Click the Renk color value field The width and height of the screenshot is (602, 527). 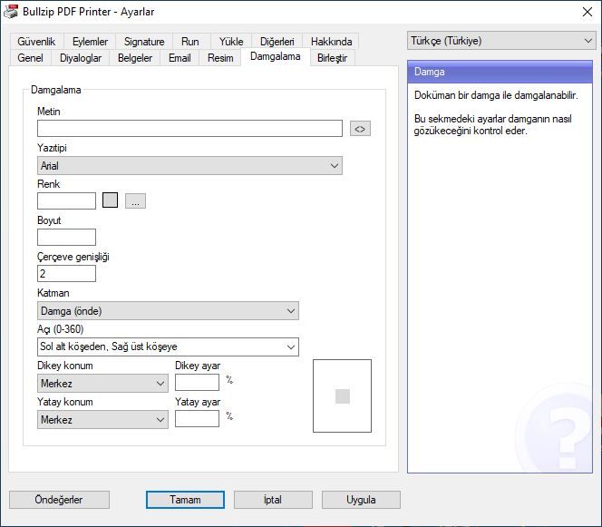click(66, 200)
